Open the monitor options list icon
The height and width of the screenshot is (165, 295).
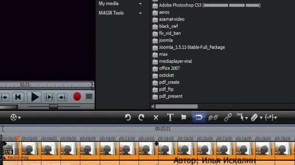click(x=89, y=97)
